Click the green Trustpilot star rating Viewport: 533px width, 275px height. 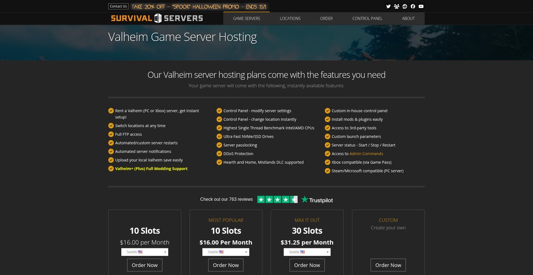278,200
